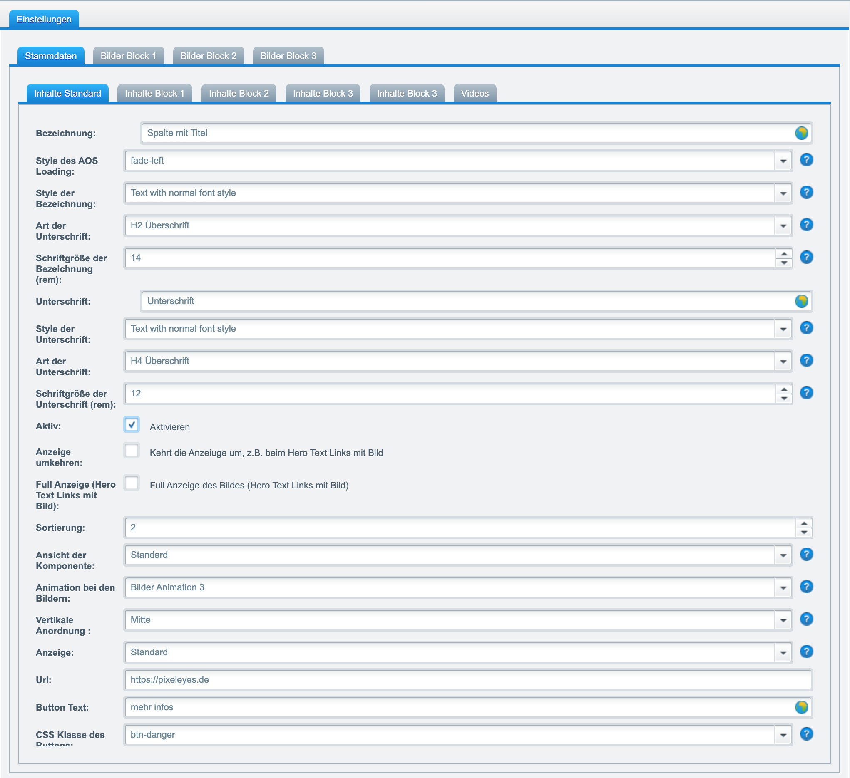Uncheck the Aktivieren checkbox
The width and height of the screenshot is (850, 778).
132,424
